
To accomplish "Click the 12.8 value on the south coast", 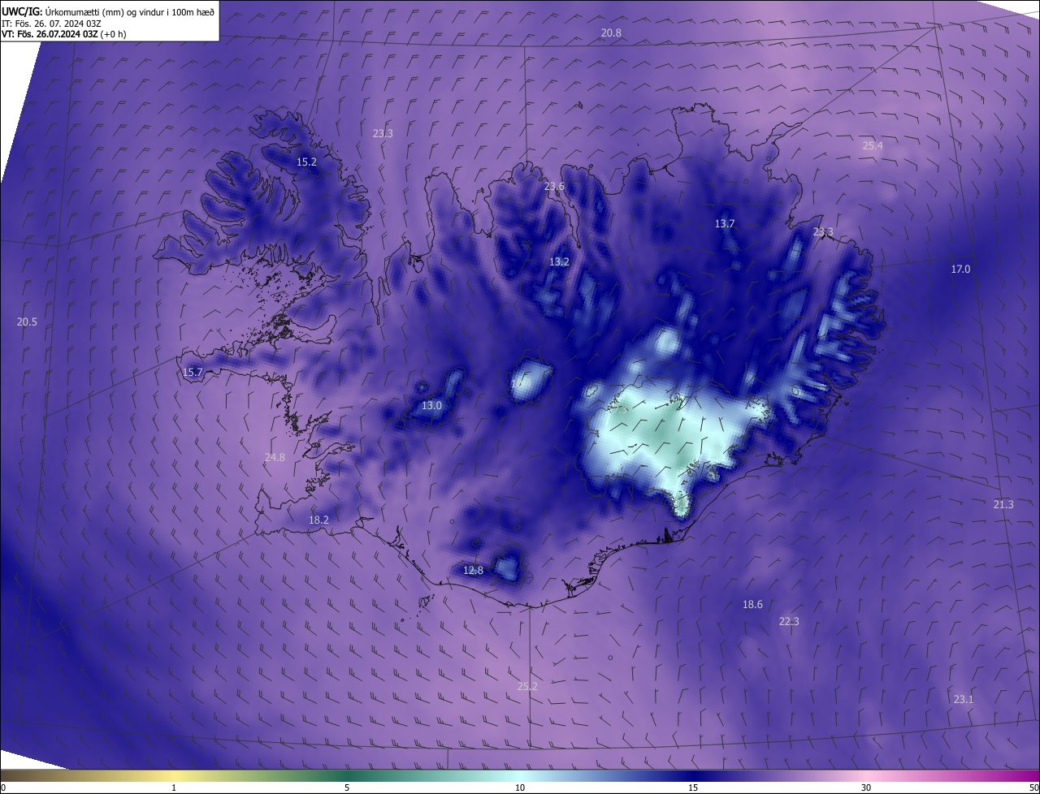I will click(473, 572).
